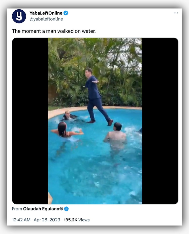This screenshot has height=234, width=189.
Task: Click the verified badge beside Olaudah Equiano
Action: tap(67, 209)
